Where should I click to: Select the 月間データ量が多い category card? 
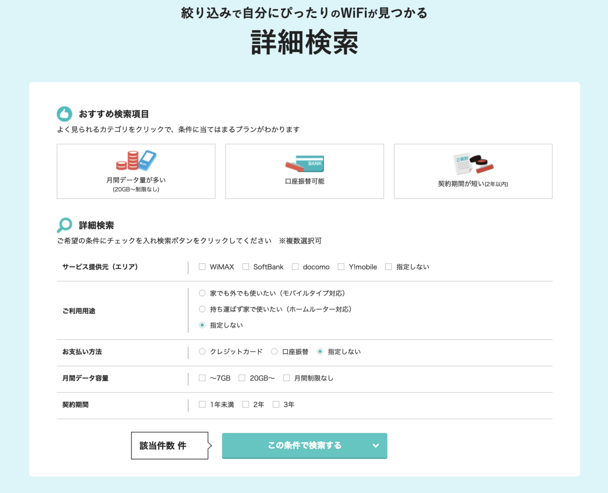pyautogui.click(x=136, y=171)
